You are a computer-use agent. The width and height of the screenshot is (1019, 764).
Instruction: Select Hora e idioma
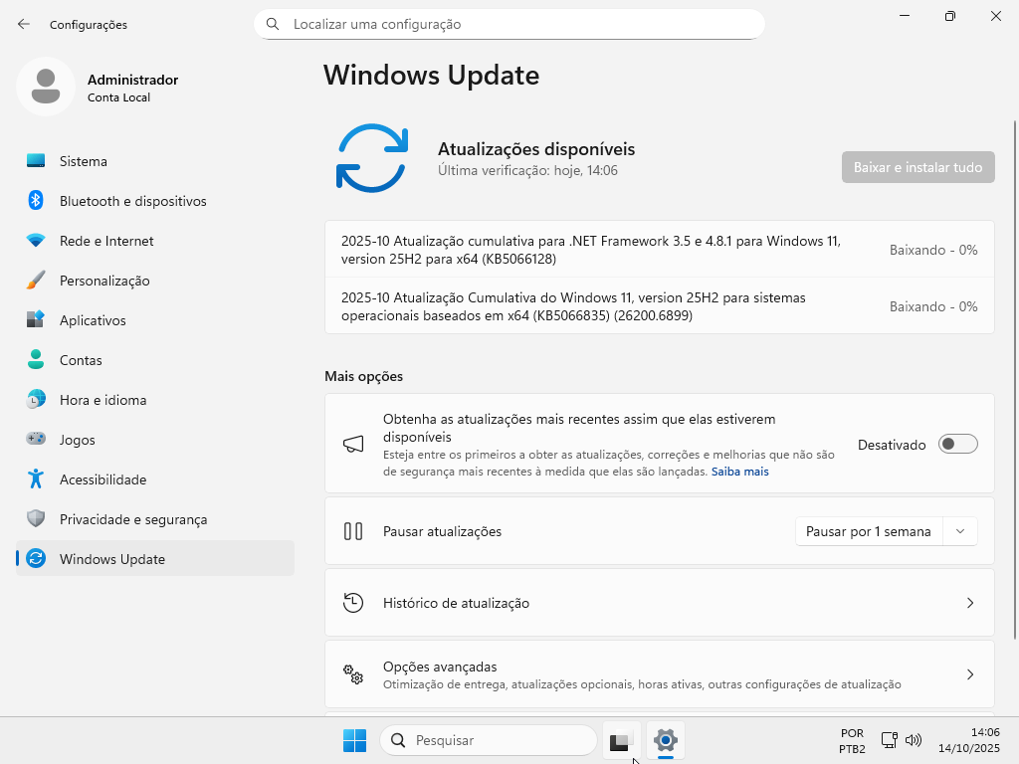pyautogui.click(x=155, y=400)
